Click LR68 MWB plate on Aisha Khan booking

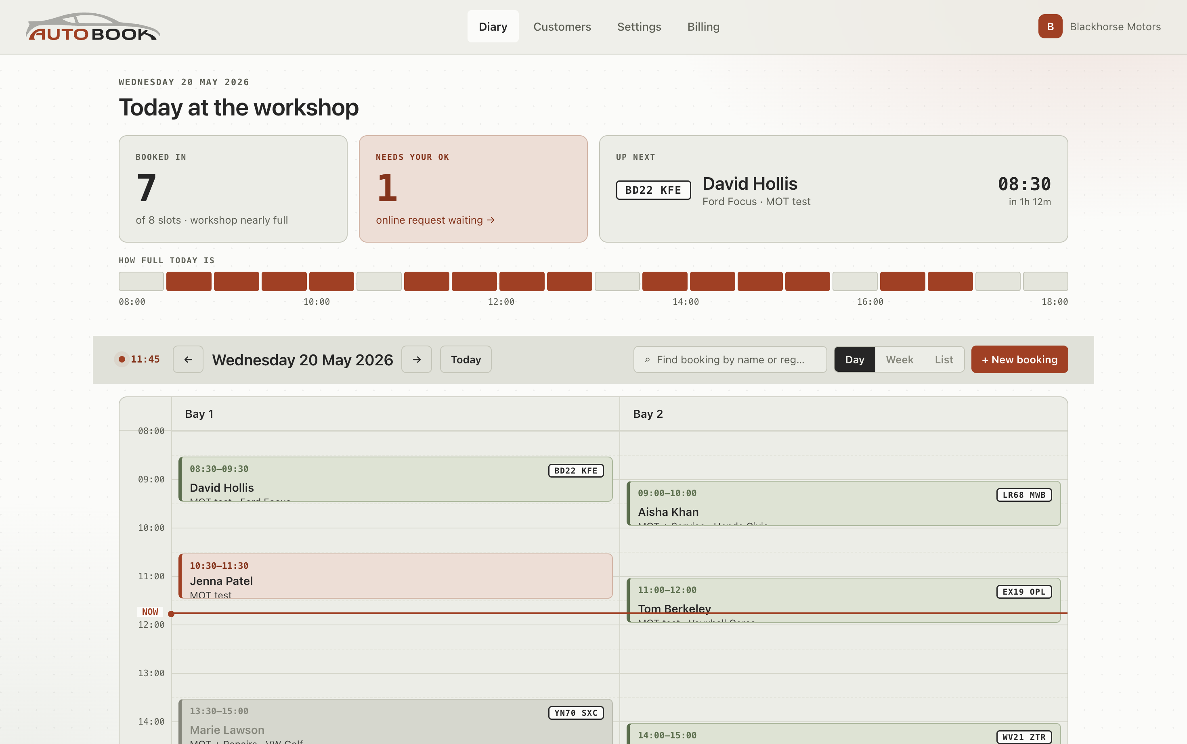[x=1024, y=495]
